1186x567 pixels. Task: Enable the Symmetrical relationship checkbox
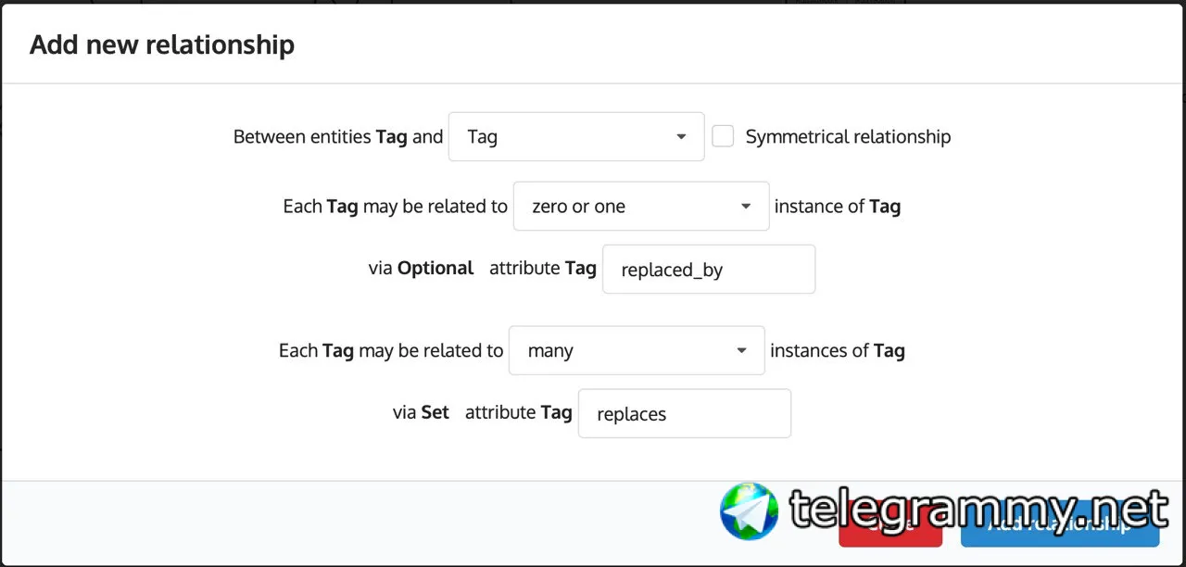coord(723,137)
